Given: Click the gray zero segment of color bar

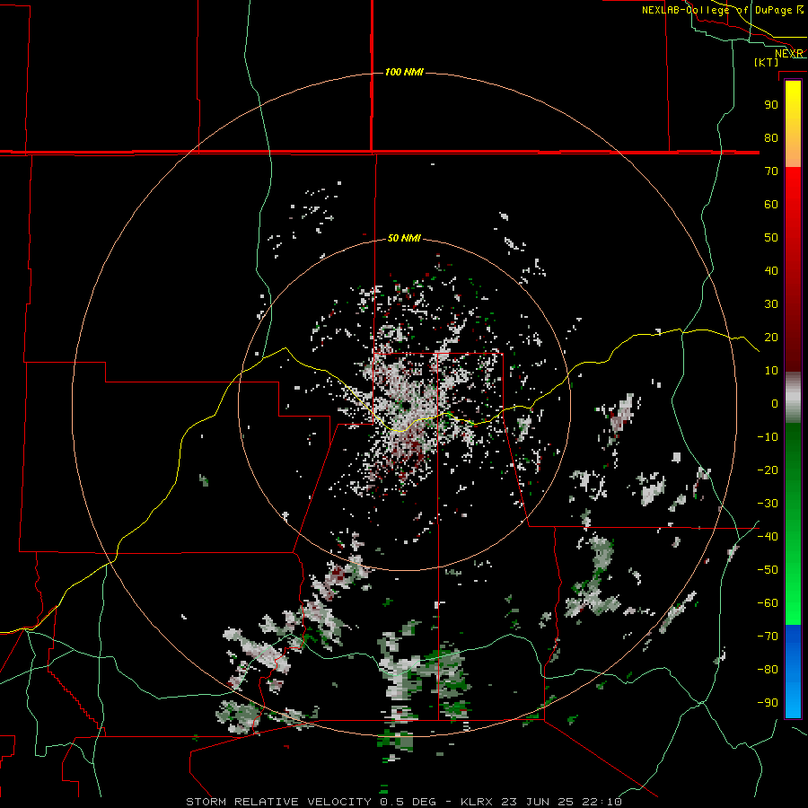Looking at the screenshot, I should pos(793,398).
